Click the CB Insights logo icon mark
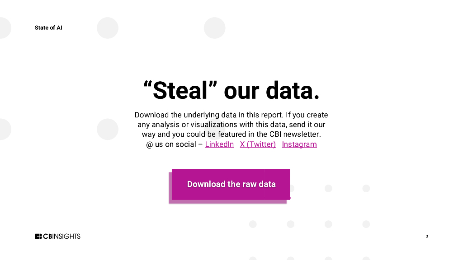 pos(38,236)
